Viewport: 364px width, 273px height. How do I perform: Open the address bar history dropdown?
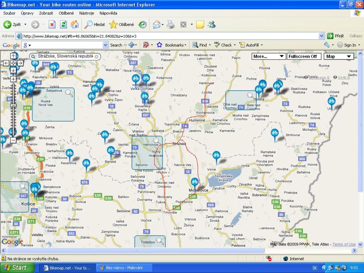(x=321, y=36)
